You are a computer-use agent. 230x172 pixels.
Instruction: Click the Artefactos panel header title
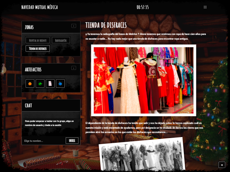(33, 69)
